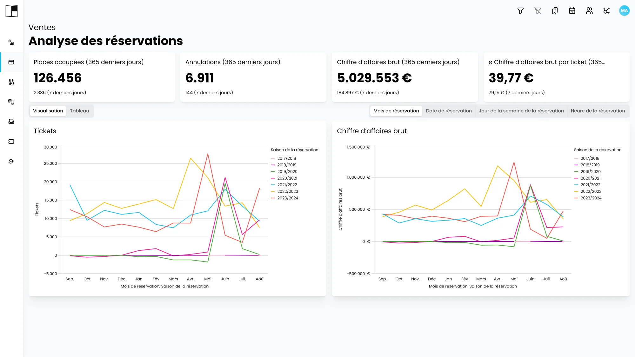
Task: Click the Mai peak of 2023/2024 Tickets line
Action: pyautogui.click(x=208, y=154)
